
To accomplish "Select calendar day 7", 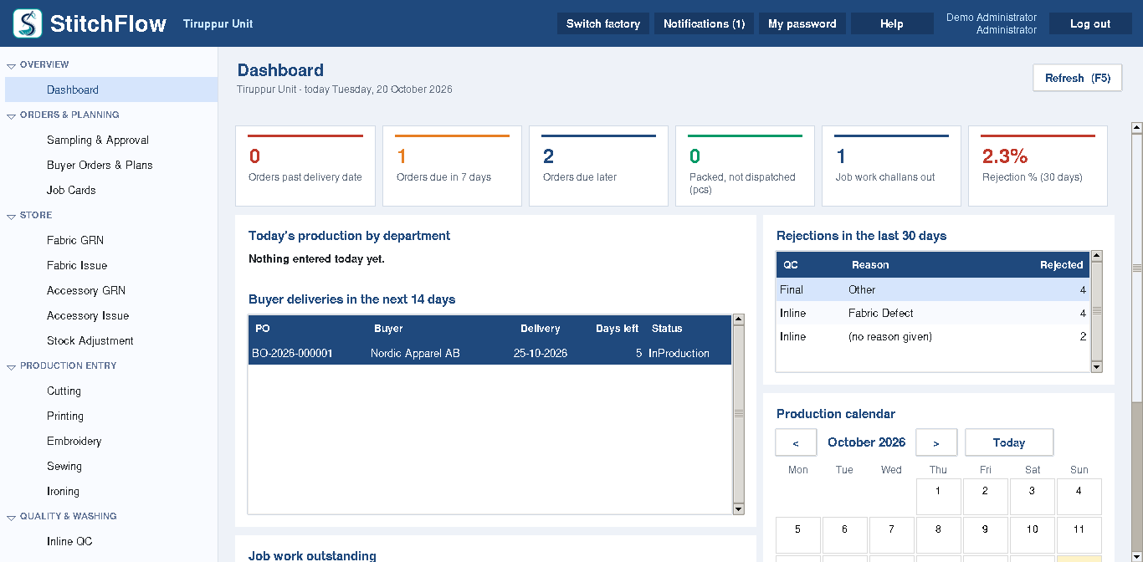I will (x=891, y=534).
